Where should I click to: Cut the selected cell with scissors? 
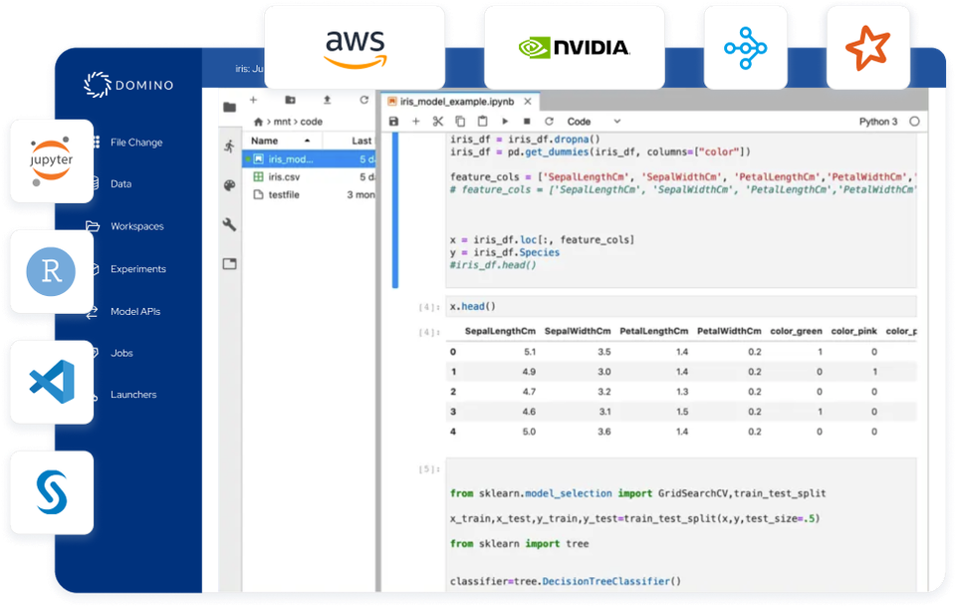click(438, 122)
